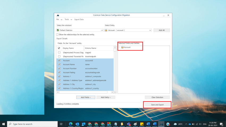Uncheck the Address 1 composite checkbox
Viewport: 226px width, 127px height.
coord(59,76)
